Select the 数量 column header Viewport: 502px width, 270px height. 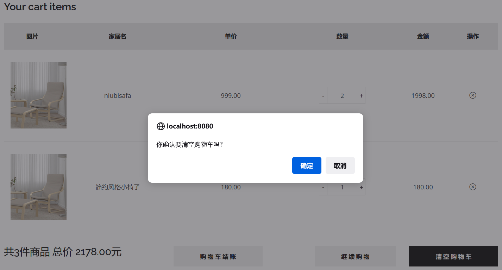[342, 36]
